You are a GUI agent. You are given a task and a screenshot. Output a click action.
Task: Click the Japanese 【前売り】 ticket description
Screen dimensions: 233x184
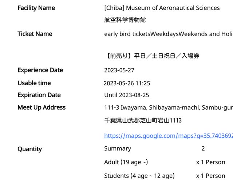(152, 56)
